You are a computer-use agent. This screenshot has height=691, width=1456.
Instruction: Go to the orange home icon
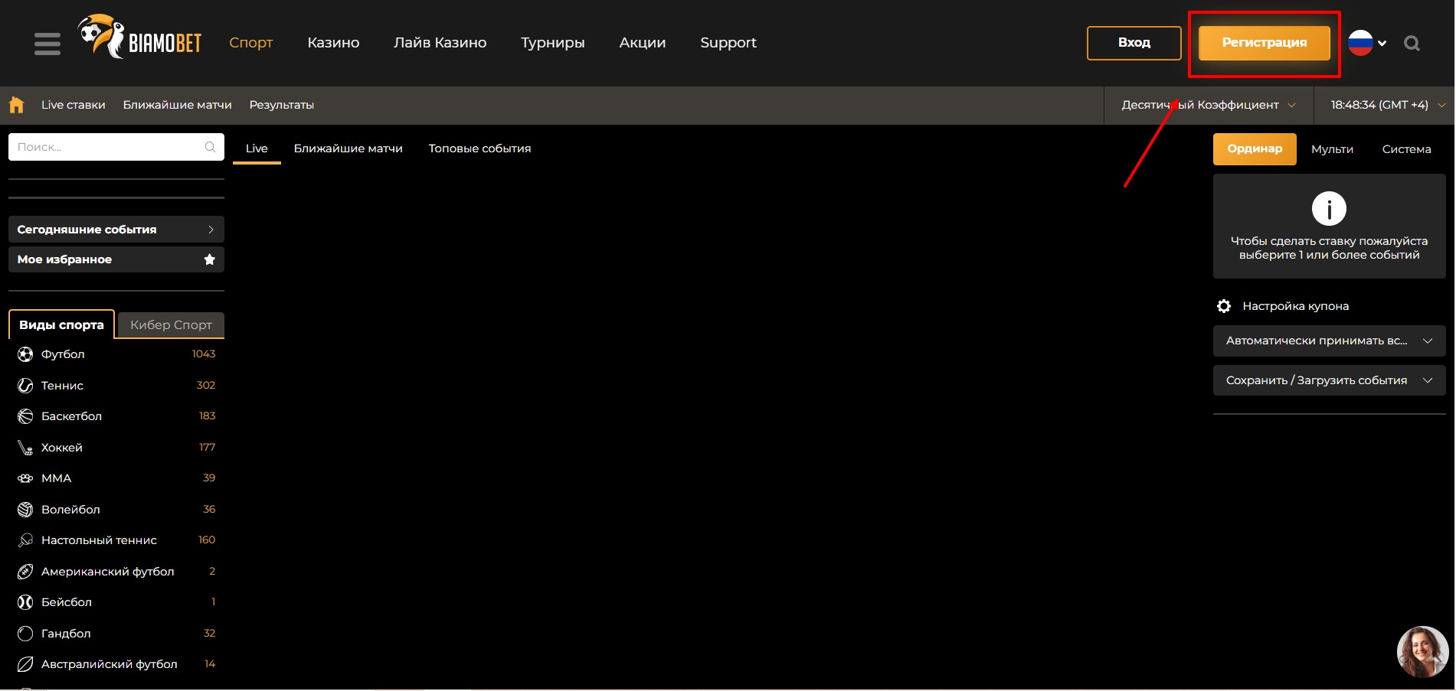[x=16, y=105]
